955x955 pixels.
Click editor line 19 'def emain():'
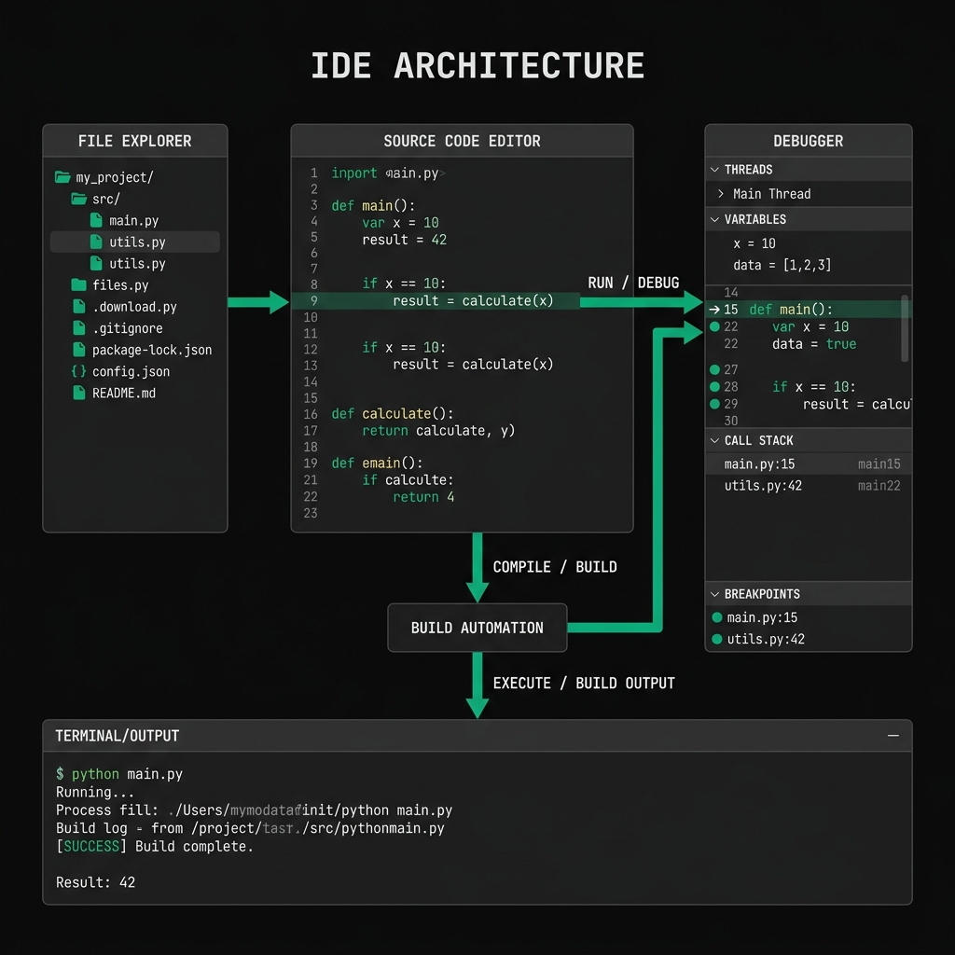coord(377,464)
